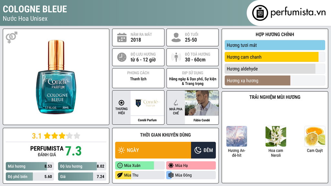
Task: Click the launch year 2018 value
Action: pos(136,40)
